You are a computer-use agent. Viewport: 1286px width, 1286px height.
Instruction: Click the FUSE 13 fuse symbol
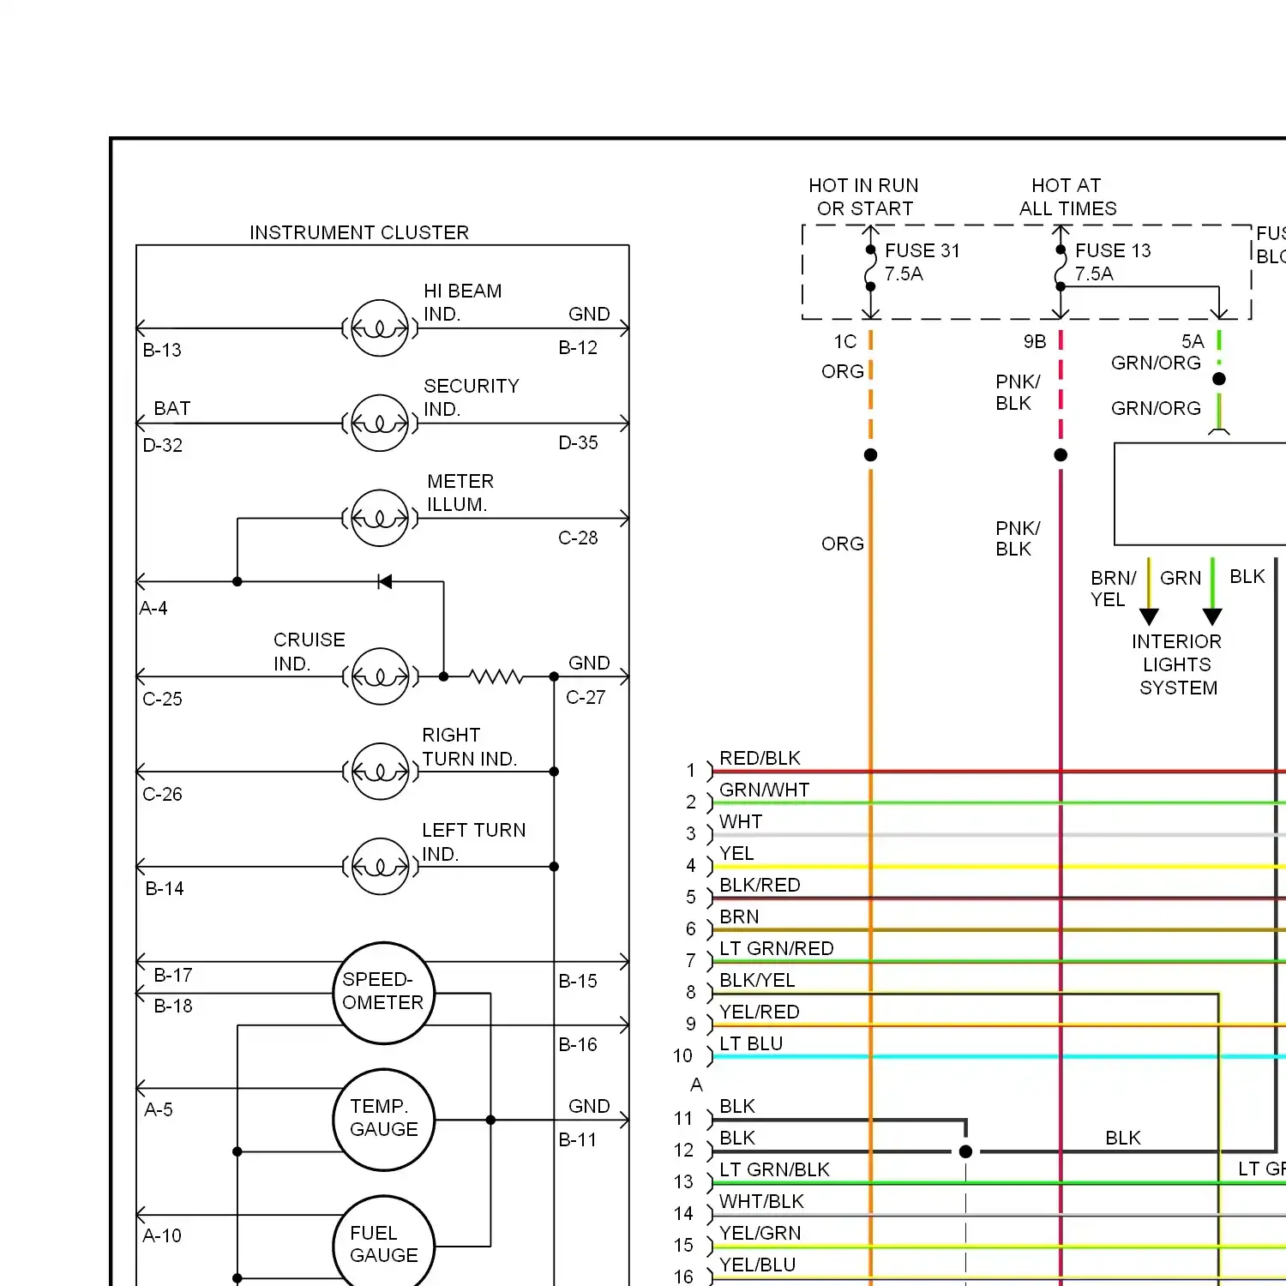(x=1061, y=269)
